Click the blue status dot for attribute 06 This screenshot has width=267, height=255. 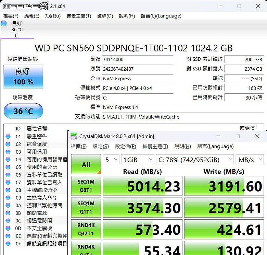coord(8,175)
